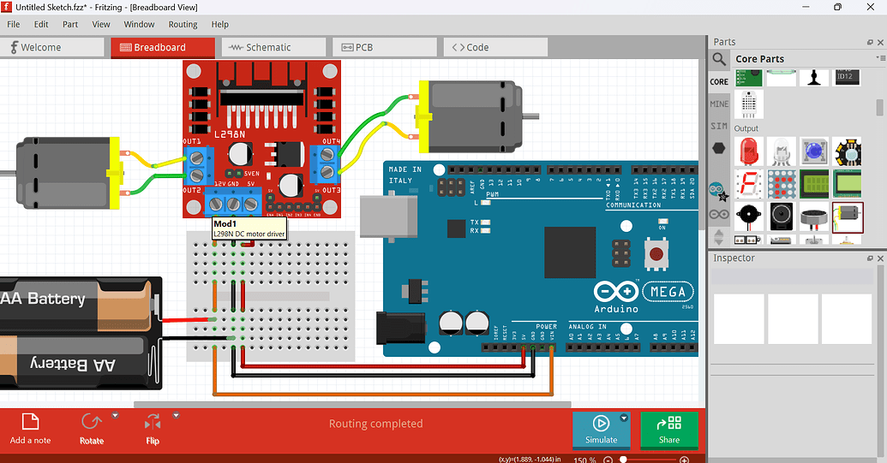887x463 pixels.
Task: Pick the light green LCD display part
Action: tap(848, 184)
